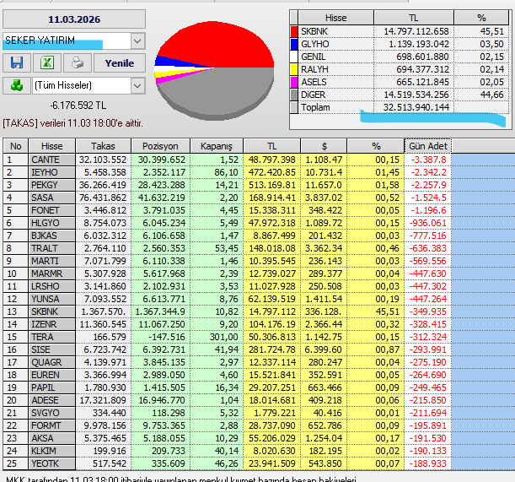
Task: Select the KLKIM stock cell
Action: (x=52, y=451)
